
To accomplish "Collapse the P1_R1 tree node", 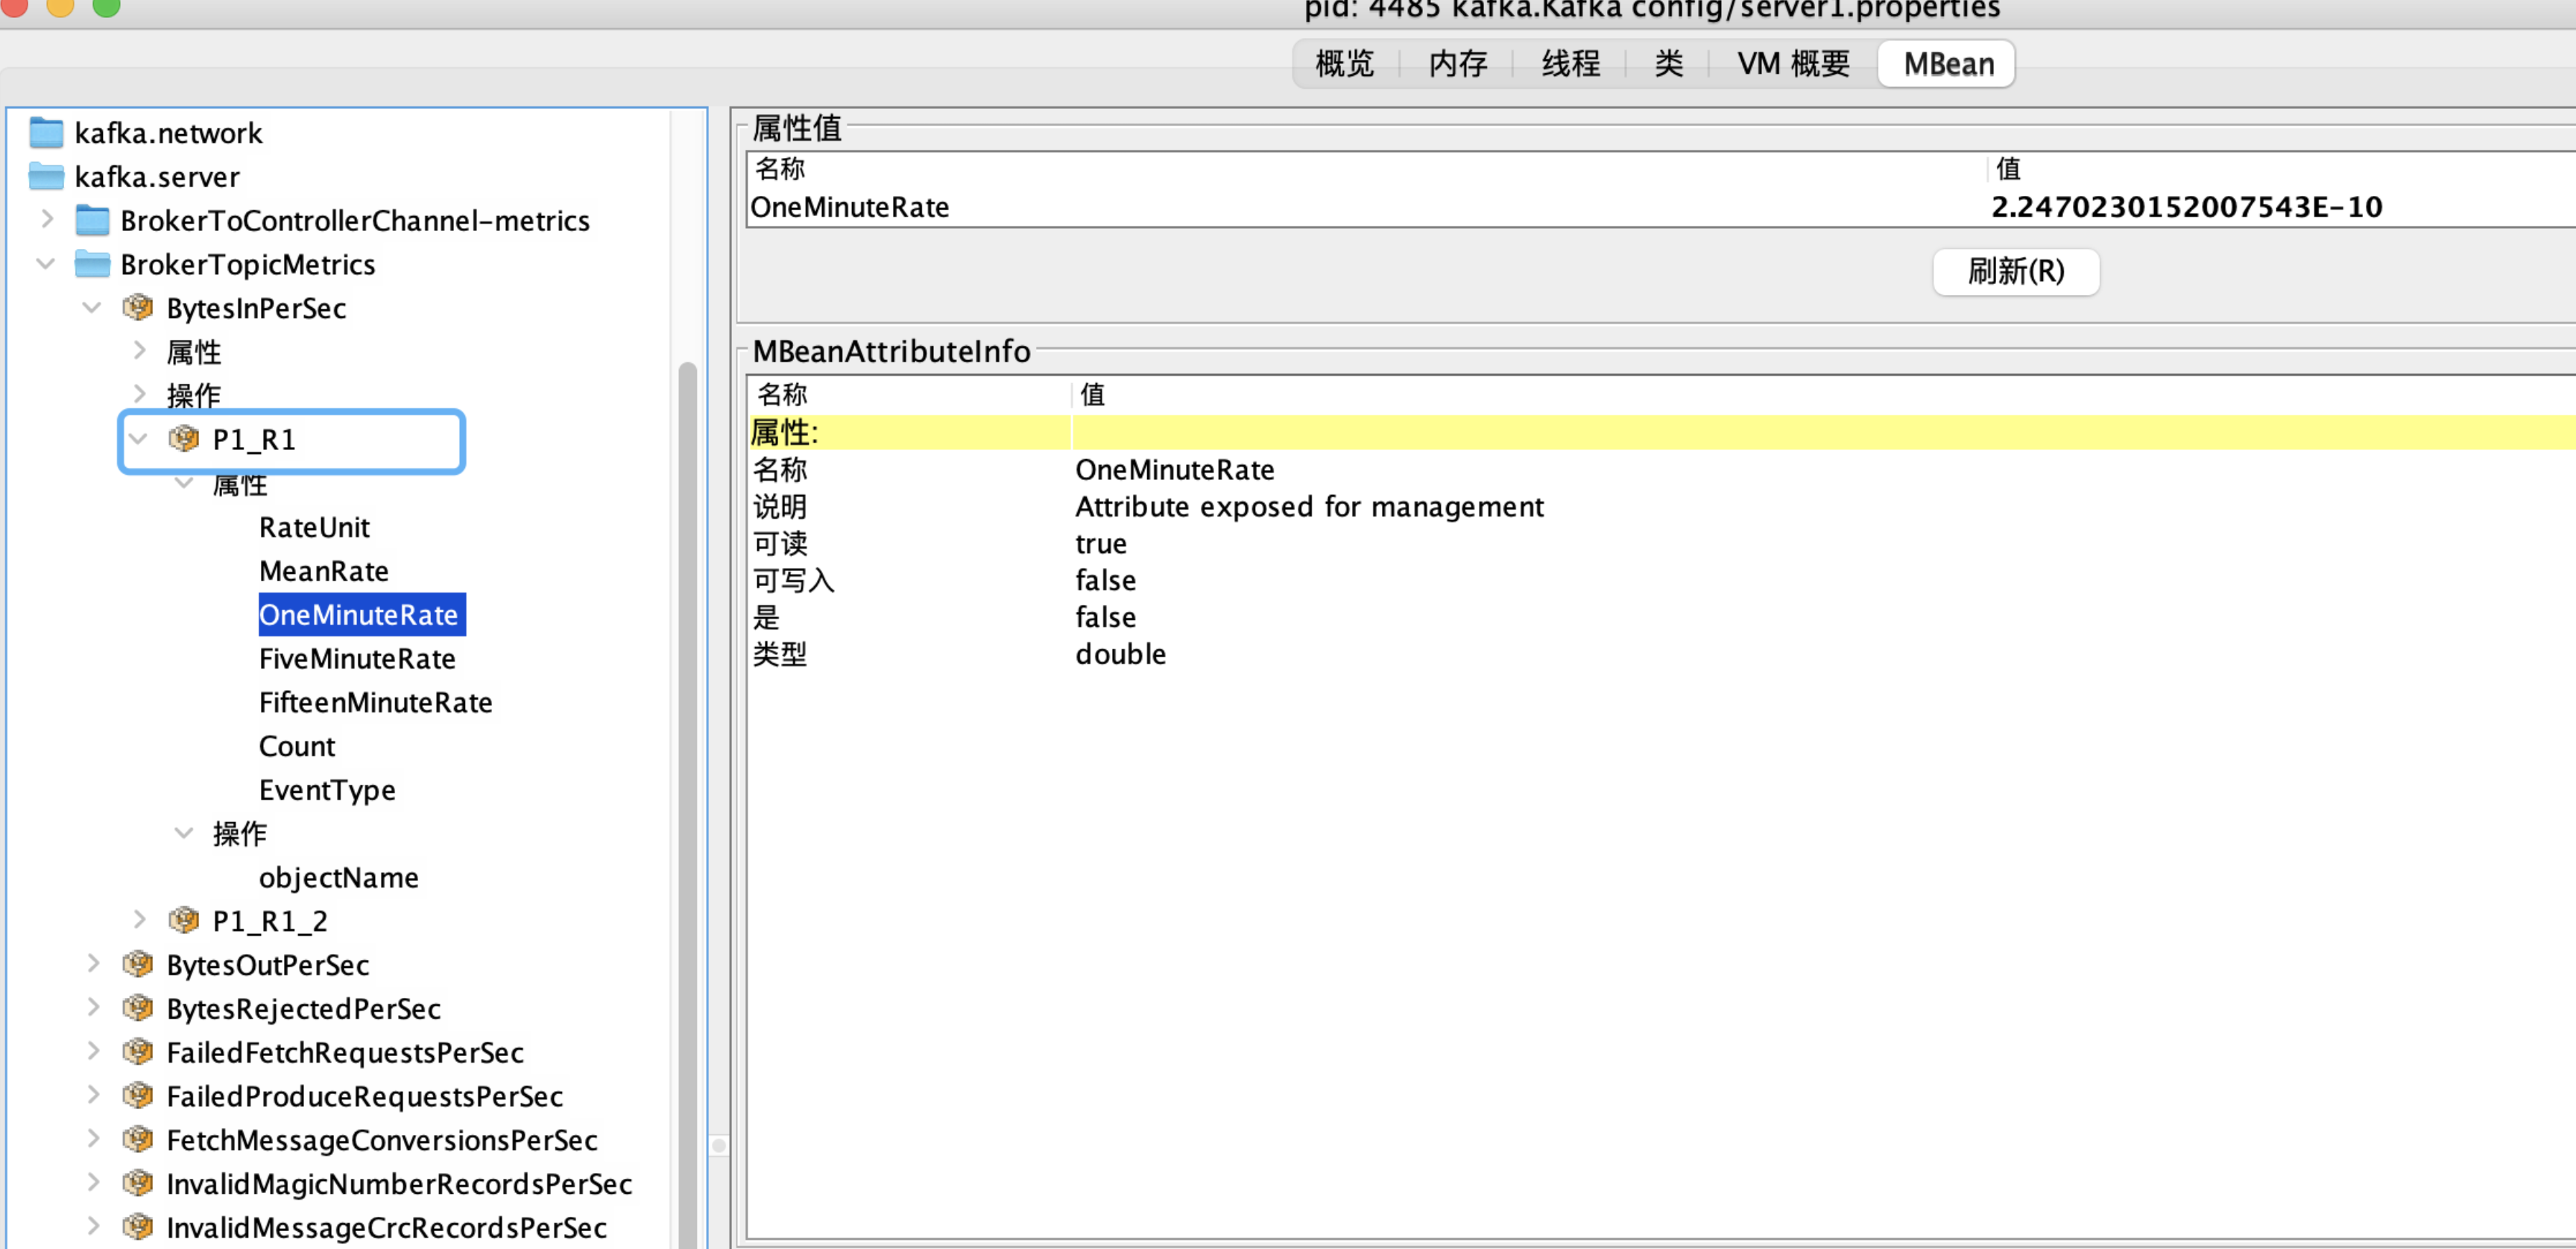I will [139, 439].
